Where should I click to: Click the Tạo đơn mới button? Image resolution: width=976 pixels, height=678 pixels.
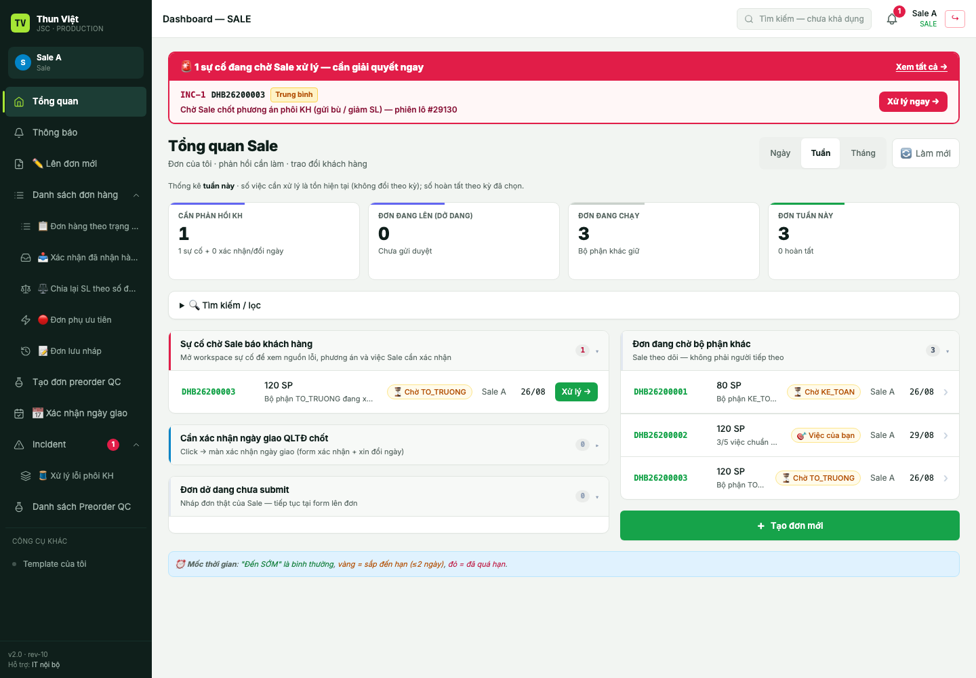tap(790, 525)
